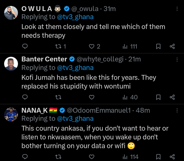Bookmark OWULA's tweet
Image resolution: width=184 pixels, height=161 pixels.
[158, 46]
